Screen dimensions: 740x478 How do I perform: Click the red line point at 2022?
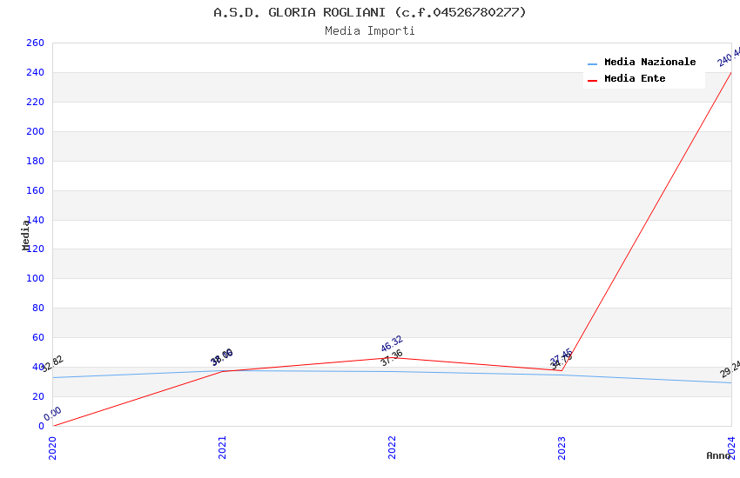(392, 358)
